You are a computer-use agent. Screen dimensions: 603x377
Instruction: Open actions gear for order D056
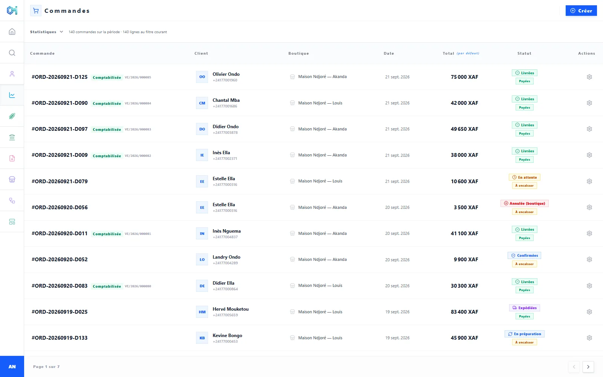(589, 207)
